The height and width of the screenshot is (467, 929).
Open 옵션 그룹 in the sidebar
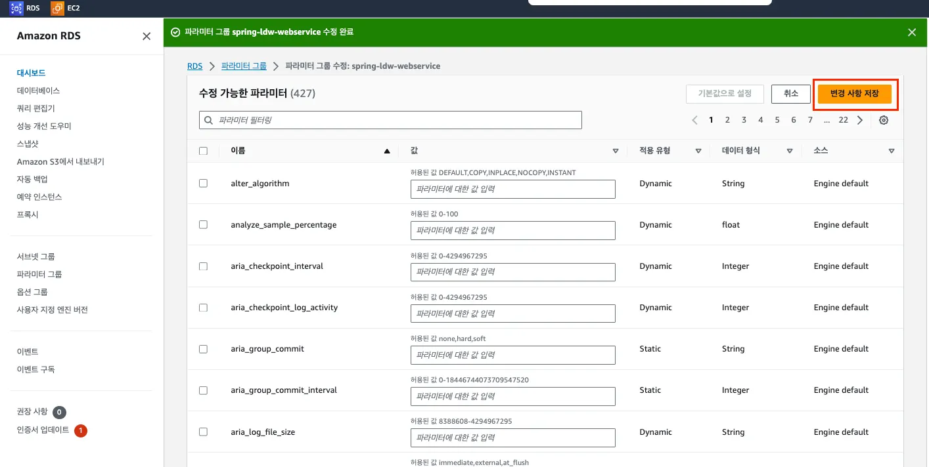click(32, 292)
